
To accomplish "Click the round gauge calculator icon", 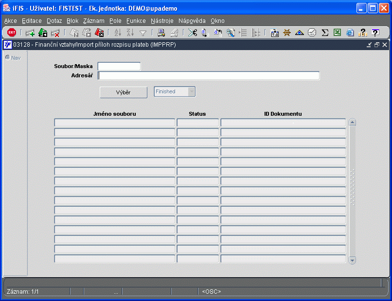I will point(312,33).
